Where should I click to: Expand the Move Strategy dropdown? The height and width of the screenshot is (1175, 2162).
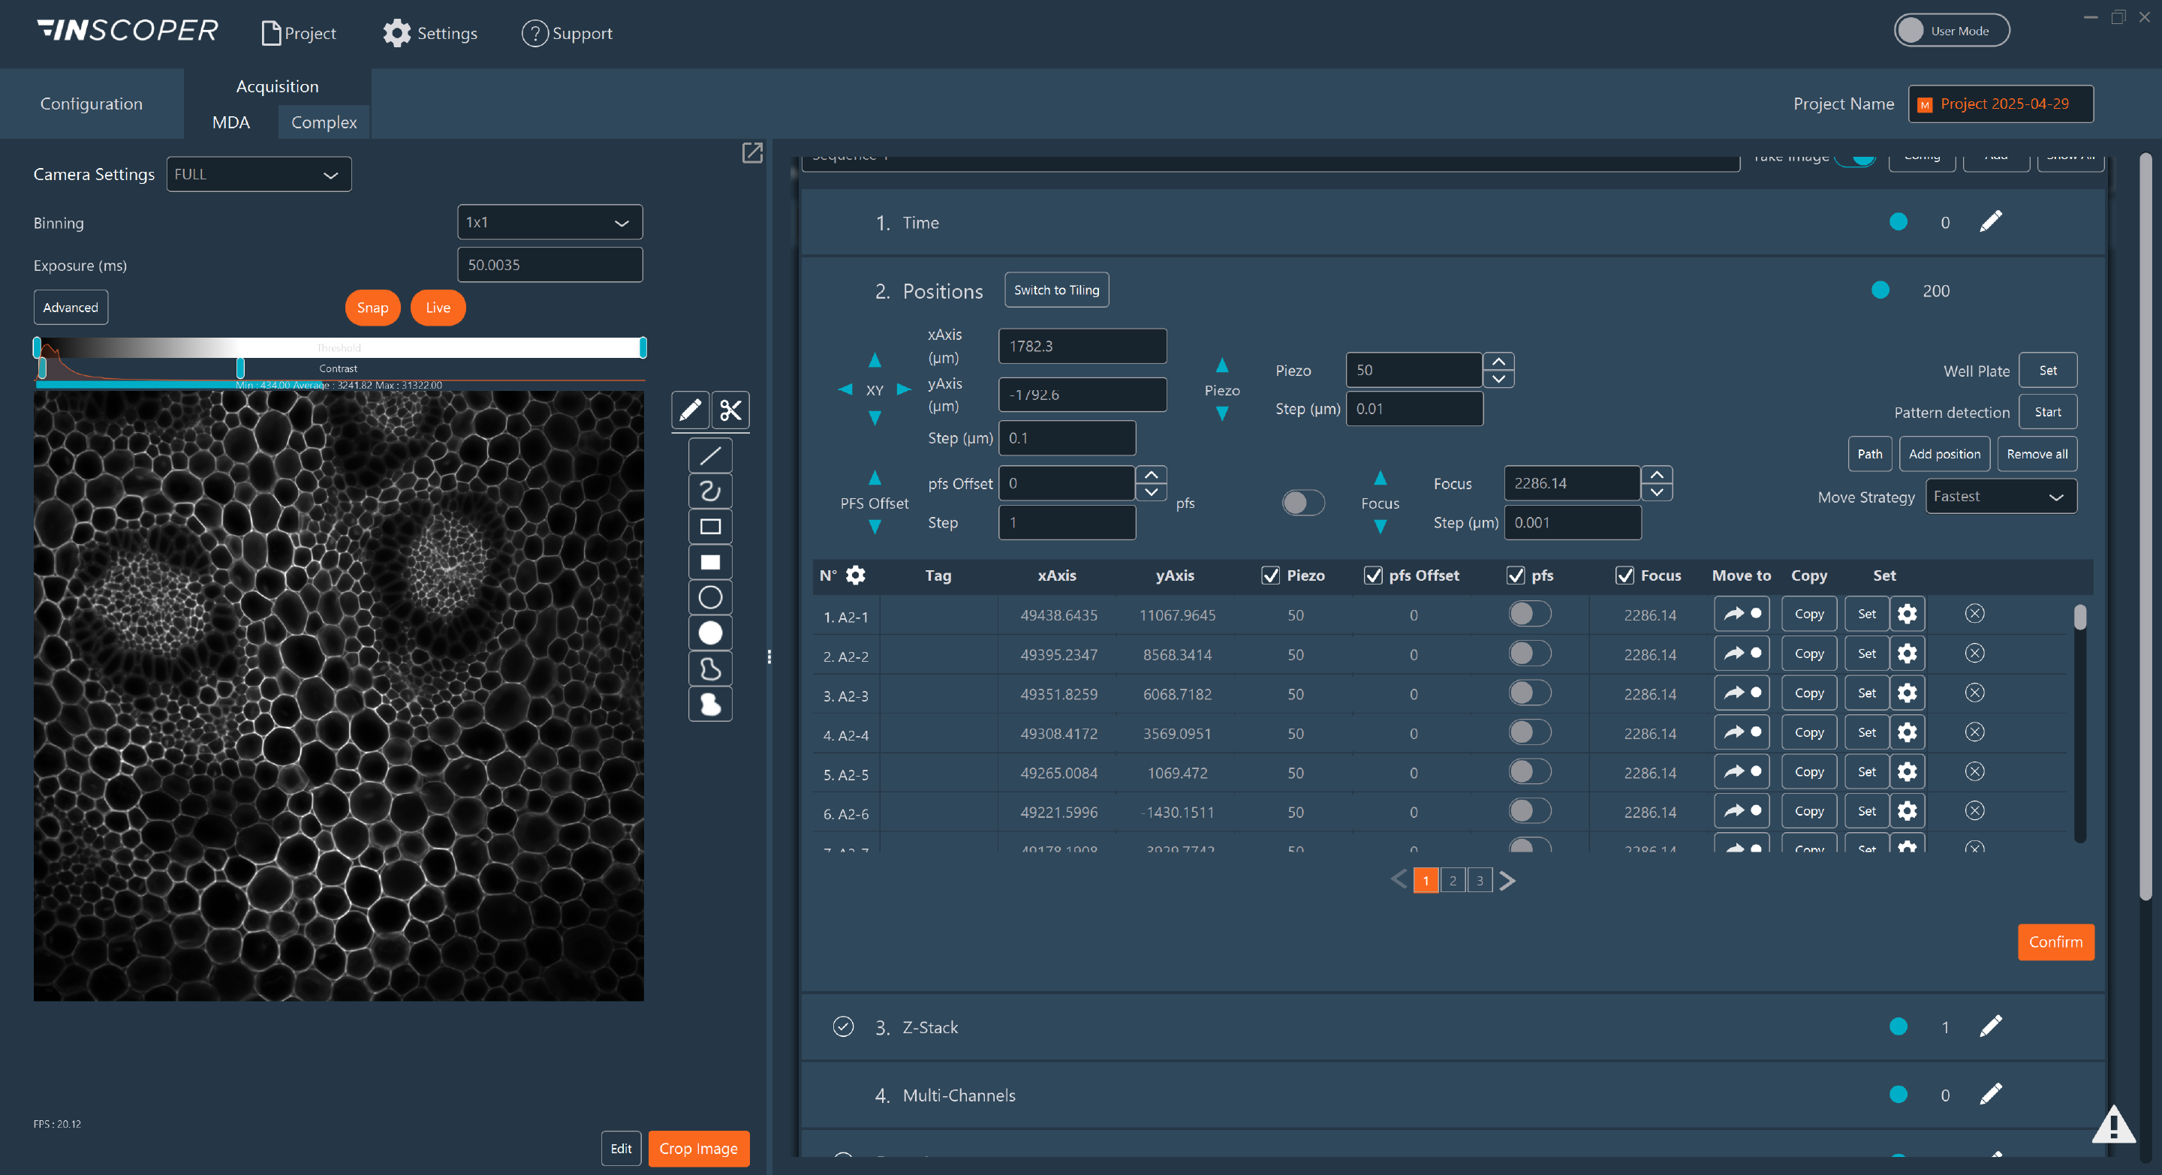click(x=2000, y=497)
